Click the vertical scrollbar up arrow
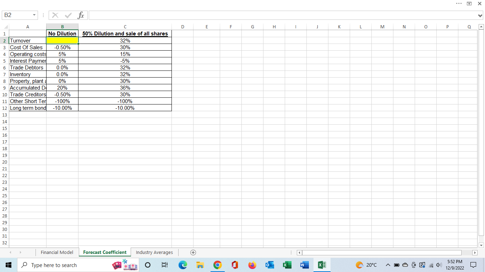Screen dimensions: 485x272 481,27
